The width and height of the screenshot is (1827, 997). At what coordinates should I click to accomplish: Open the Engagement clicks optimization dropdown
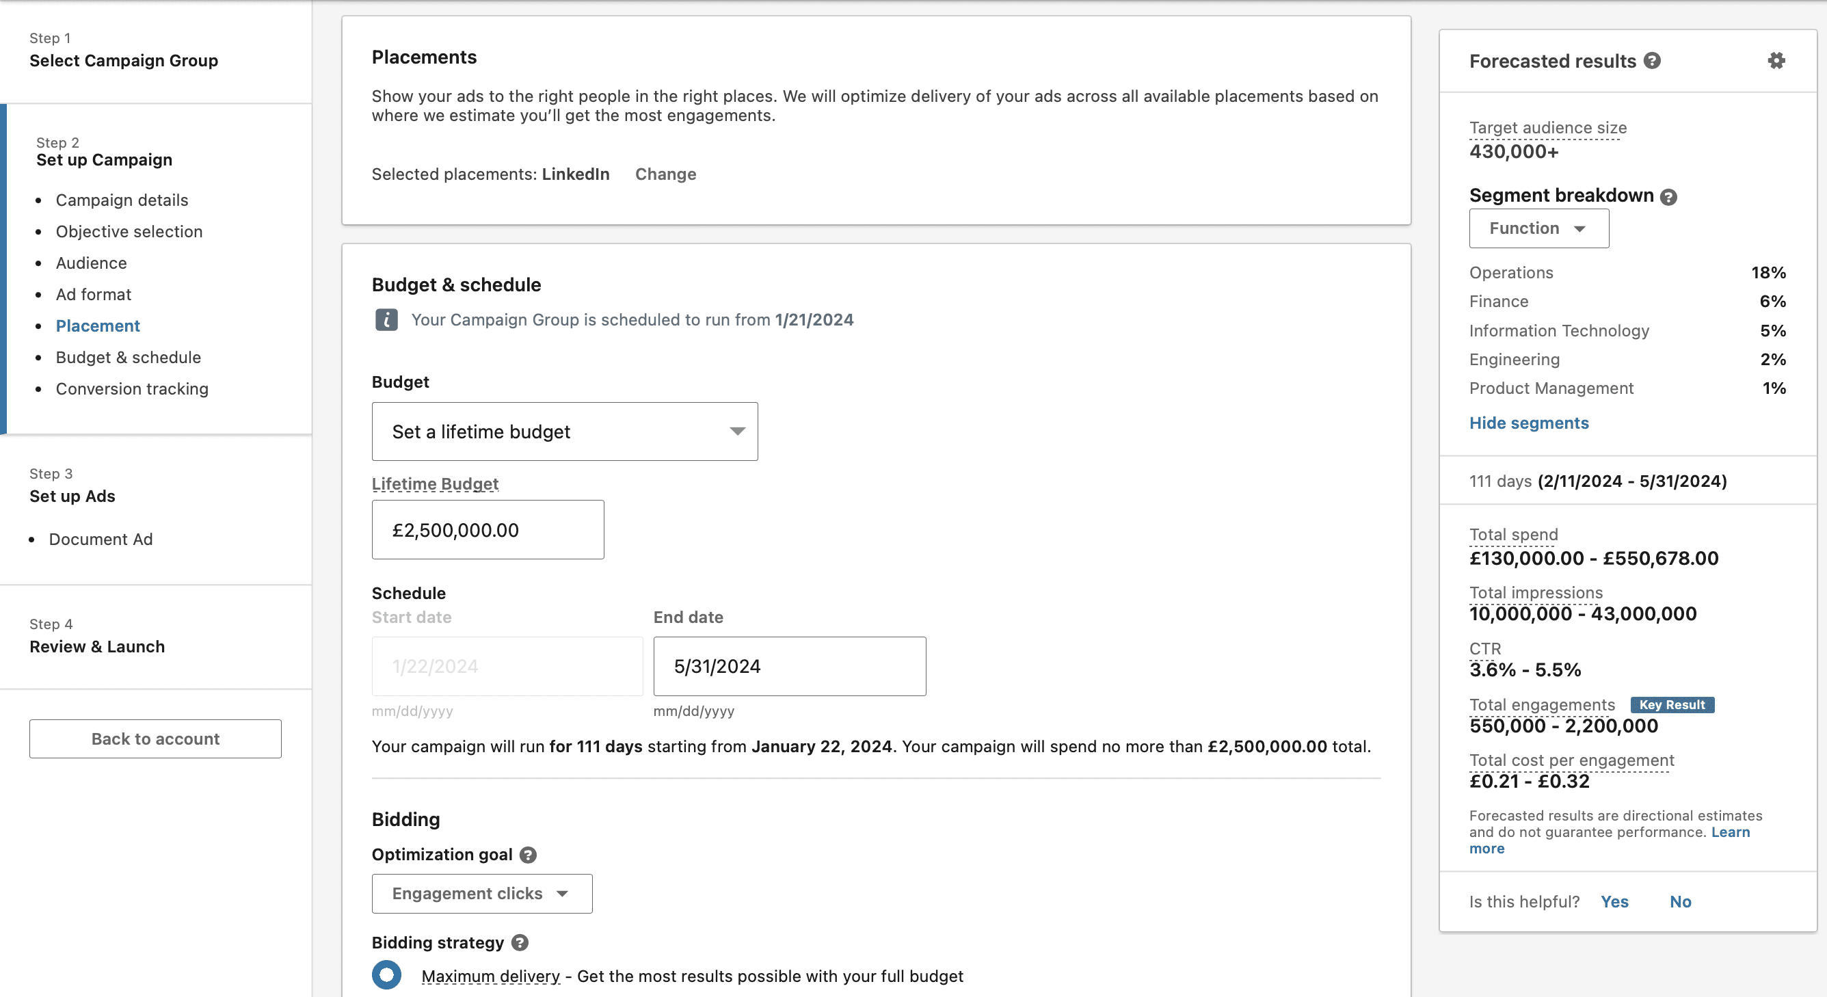point(481,894)
